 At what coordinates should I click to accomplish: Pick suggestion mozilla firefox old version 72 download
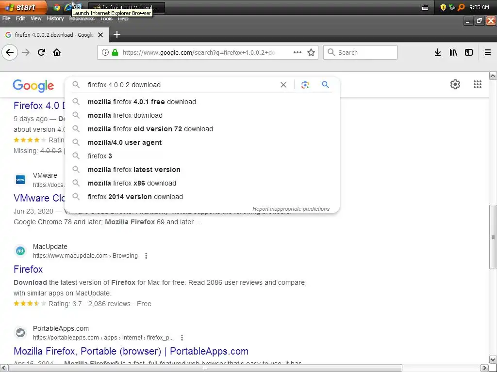pyautogui.click(x=202, y=129)
